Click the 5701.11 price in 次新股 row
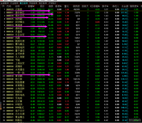The height and width of the screenshot is (123, 142). point(41,10)
